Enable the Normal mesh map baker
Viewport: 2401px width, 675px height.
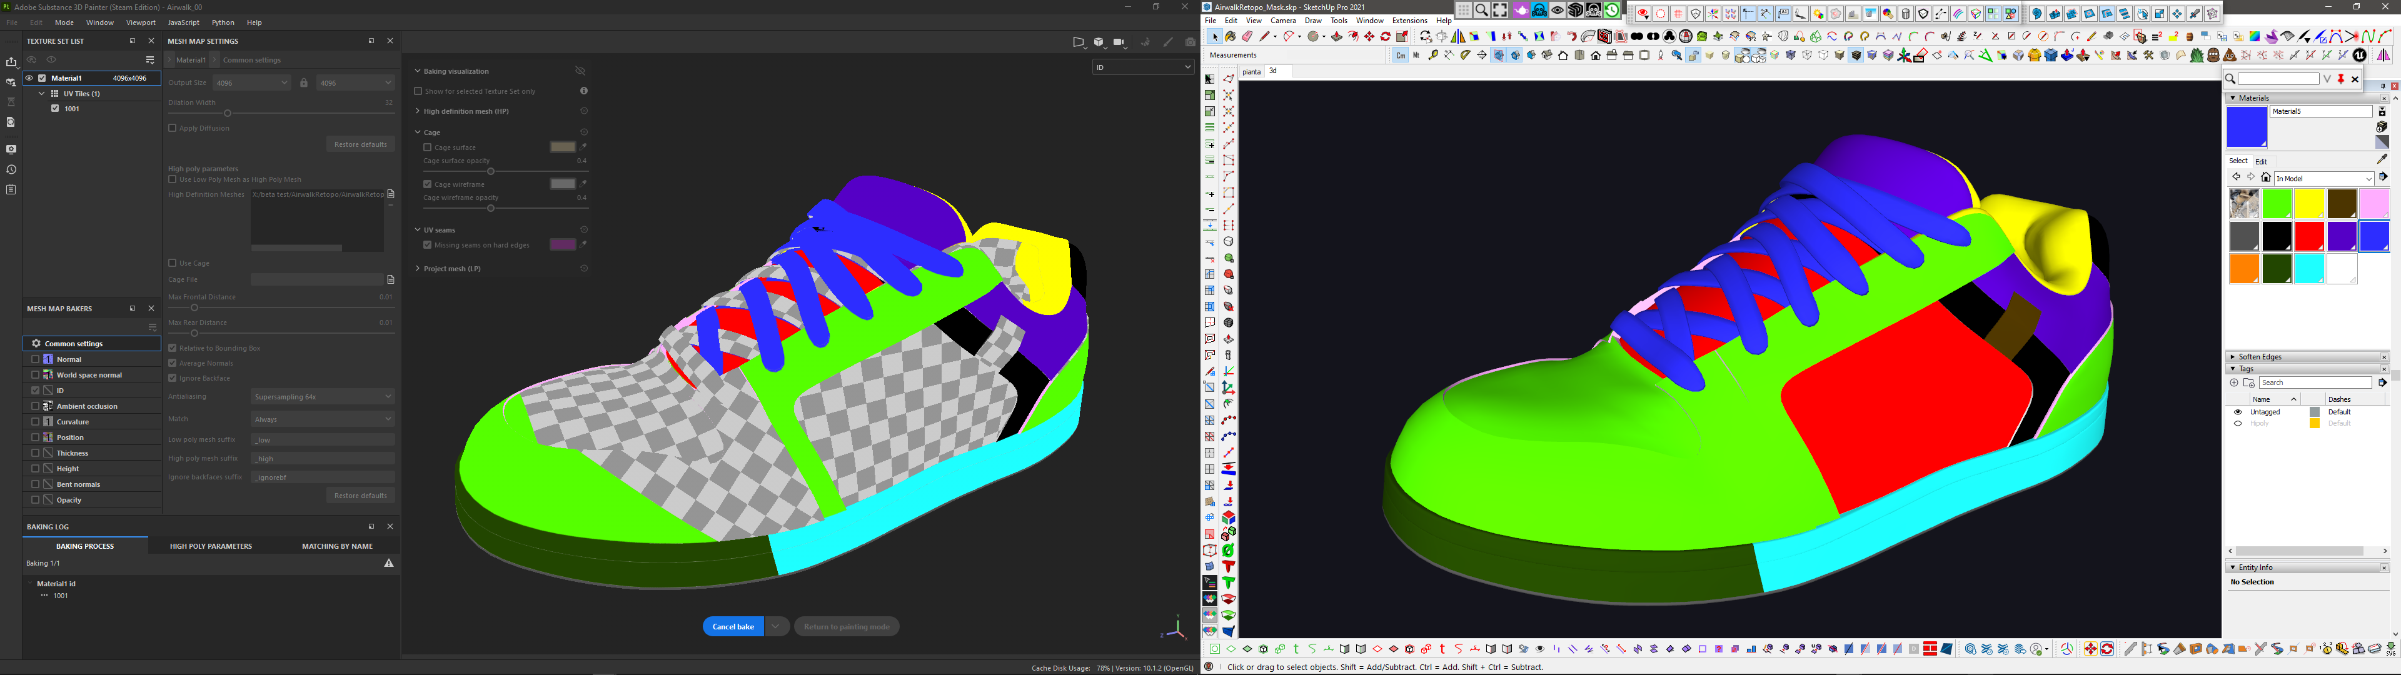coord(36,359)
